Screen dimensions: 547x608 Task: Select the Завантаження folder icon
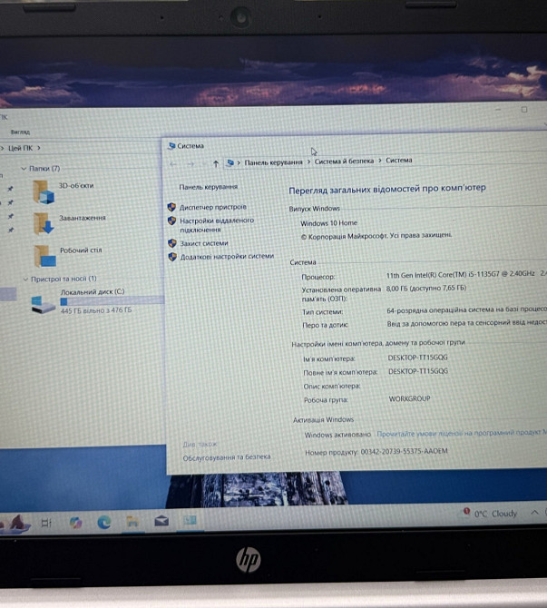coord(44,224)
